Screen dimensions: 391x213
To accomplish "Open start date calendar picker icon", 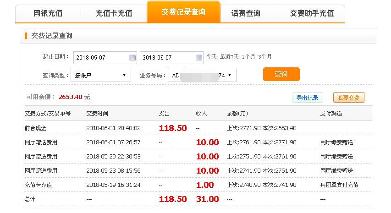I will click(132, 58).
